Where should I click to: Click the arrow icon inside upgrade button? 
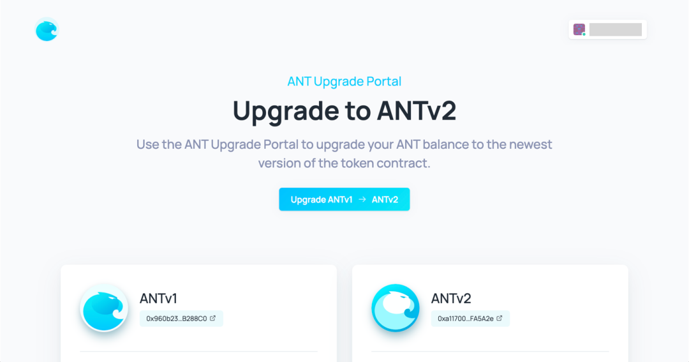(x=362, y=199)
